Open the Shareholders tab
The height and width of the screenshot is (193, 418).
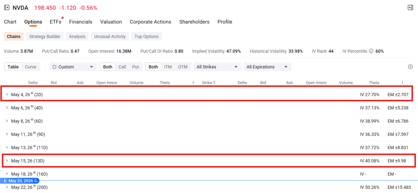194,22
